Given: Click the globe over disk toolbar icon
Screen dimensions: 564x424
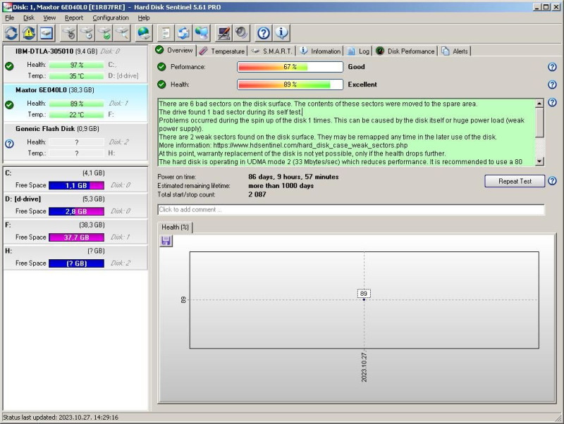Looking at the screenshot, I should click(x=144, y=33).
